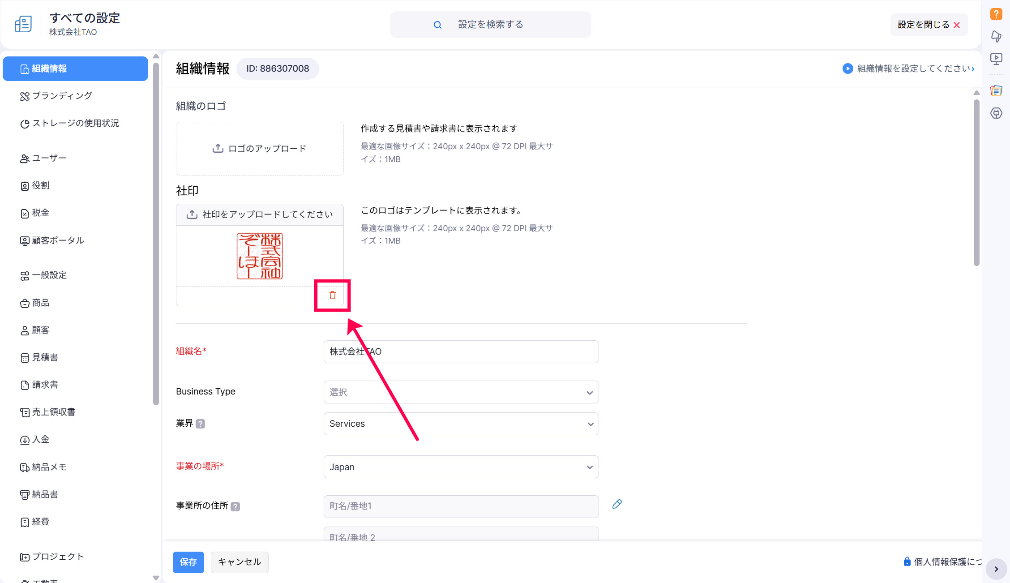Viewport: 1010px width, 583px height.
Task: Delete the uploaded company seal with trash icon
Action: 332,295
